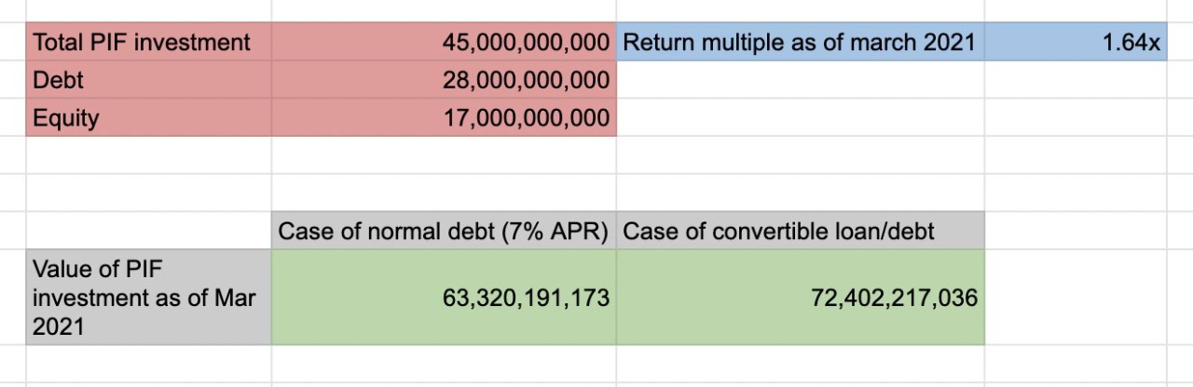
Task: Click the 17,000,000,000 equity value cell
Action: (x=444, y=118)
